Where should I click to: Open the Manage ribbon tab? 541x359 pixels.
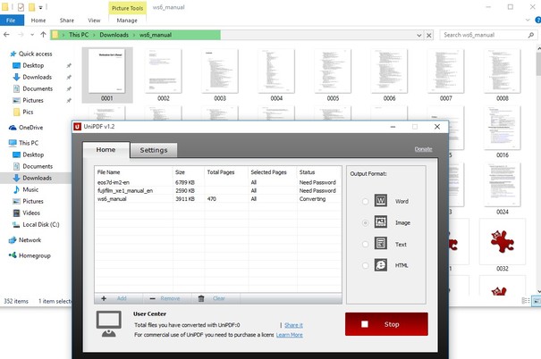tap(127, 21)
